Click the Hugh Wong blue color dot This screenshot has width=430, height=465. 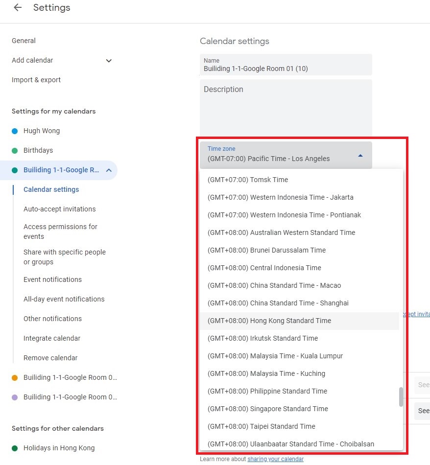click(x=15, y=131)
